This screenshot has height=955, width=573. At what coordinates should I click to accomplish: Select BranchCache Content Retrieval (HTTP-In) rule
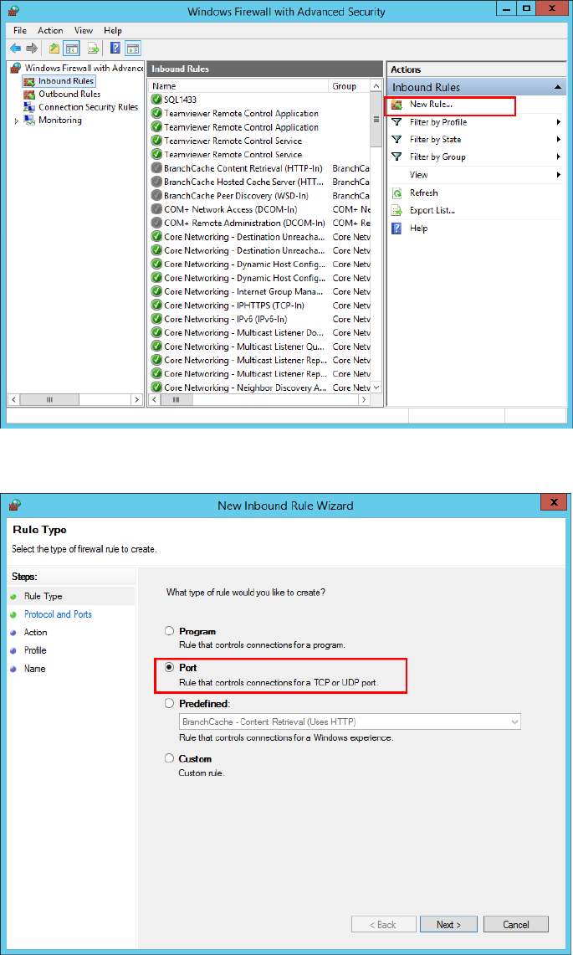tap(259, 168)
